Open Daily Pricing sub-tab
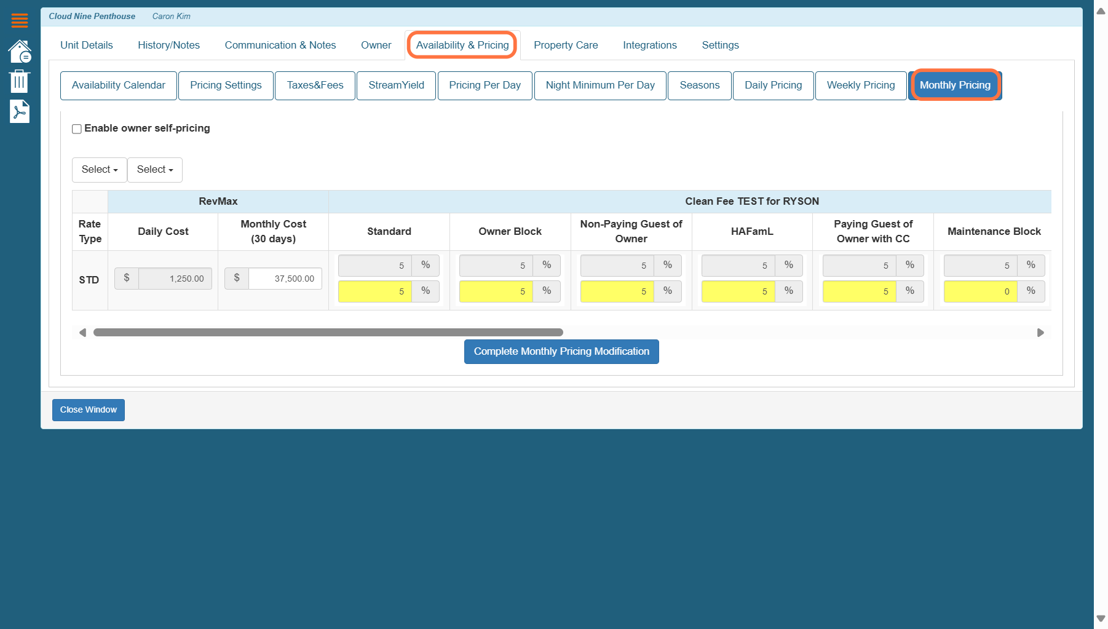Viewport: 1108px width, 629px height. 774,85
